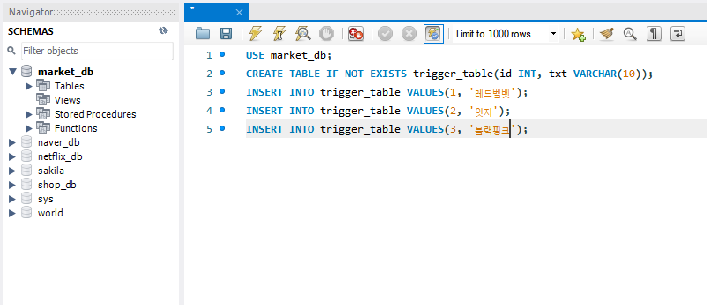Click the INSERT VALUES(2 line

click(378, 111)
